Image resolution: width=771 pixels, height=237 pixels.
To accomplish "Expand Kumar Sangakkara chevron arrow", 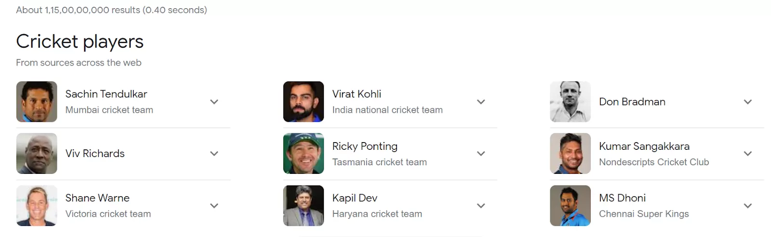I will click(x=747, y=154).
